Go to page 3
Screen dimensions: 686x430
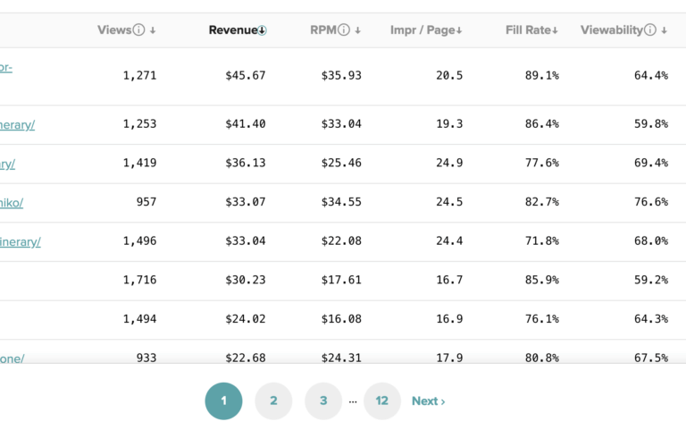point(323,400)
